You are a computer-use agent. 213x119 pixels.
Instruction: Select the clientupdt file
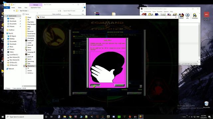coord(30,40)
